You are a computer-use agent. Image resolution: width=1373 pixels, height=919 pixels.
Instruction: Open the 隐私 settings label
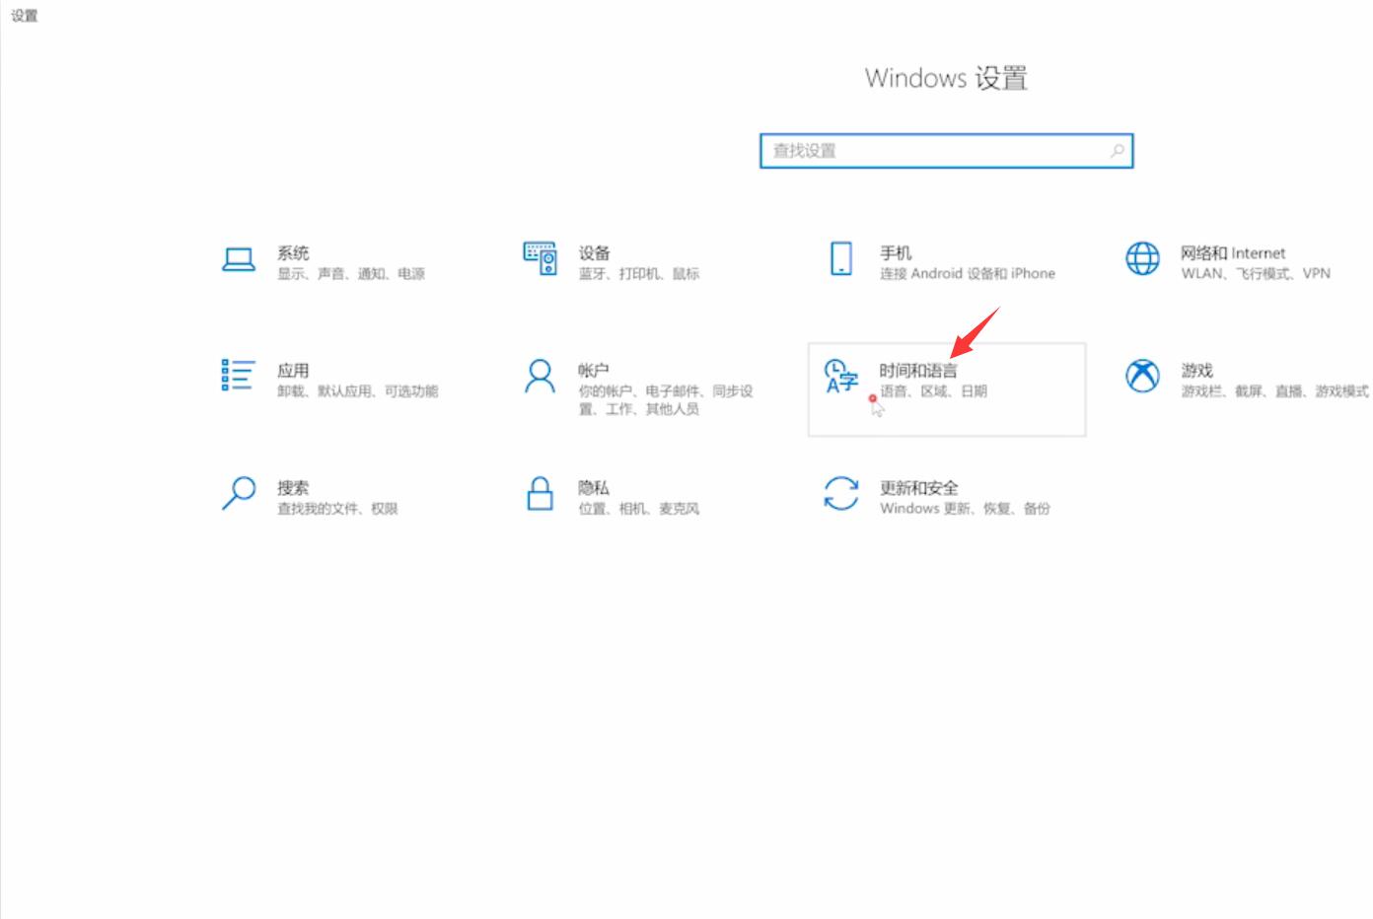click(594, 487)
